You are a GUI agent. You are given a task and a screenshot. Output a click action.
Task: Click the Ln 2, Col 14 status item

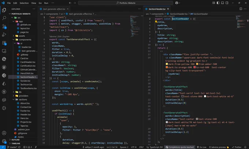pos(112,147)
